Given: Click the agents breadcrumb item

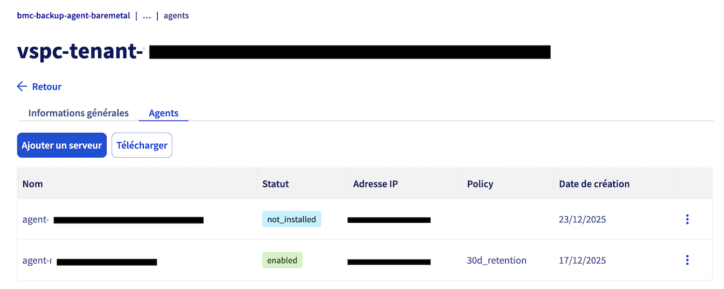Looking at the screenshot, I should 176,16.
